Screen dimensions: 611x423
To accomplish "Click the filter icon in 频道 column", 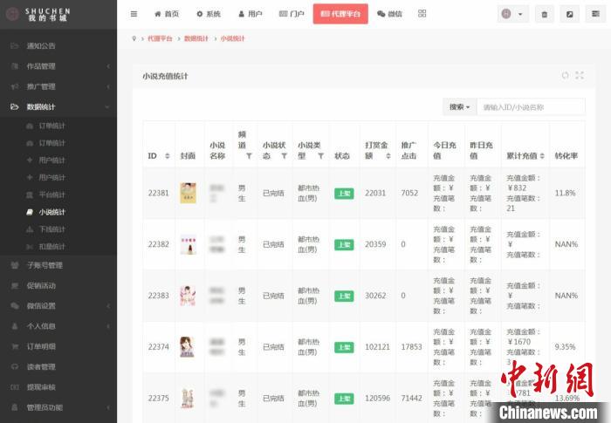I will (x=249, y=156).
